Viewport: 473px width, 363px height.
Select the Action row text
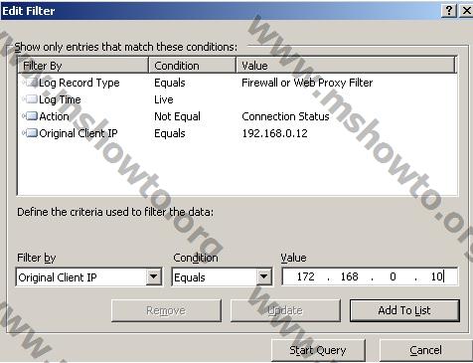(54, 116)
